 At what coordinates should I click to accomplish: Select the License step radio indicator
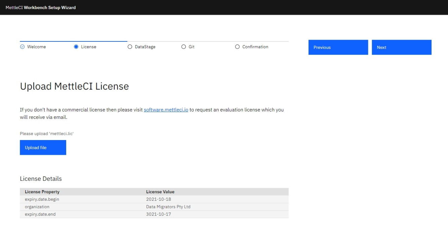pos(77,47)
